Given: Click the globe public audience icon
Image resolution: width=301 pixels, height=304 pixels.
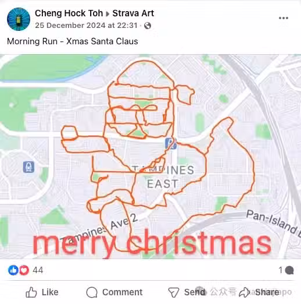Looking at the screenshot, I should tap(148, 26).
